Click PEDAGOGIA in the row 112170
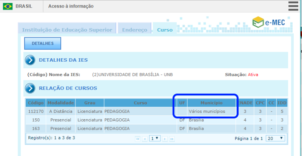 tap(117, 112)
